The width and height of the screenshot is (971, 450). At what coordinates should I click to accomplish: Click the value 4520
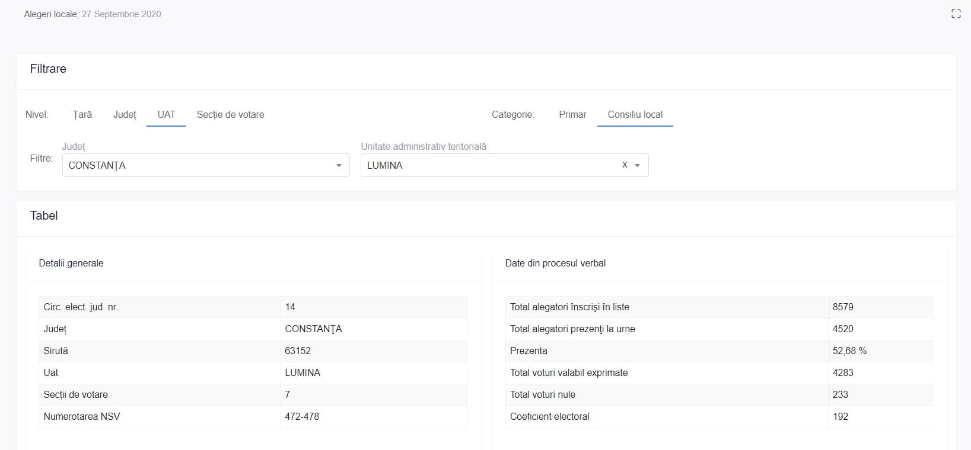coord(843,329)
